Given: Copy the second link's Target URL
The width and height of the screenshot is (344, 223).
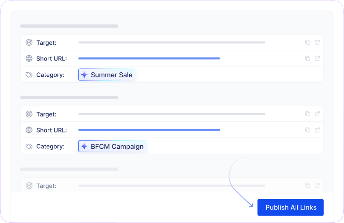Looking at the screenshot, I should pos(307,114).
